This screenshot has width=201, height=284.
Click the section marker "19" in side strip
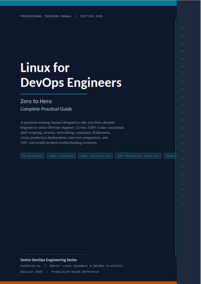(x=183, y=167)
